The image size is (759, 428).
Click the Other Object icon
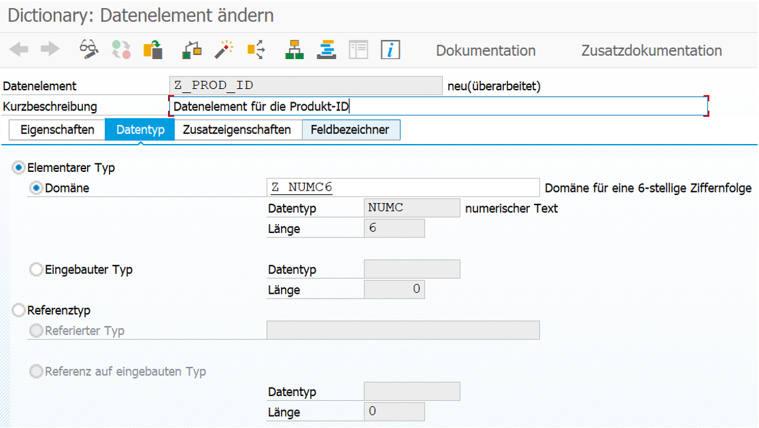153,49
